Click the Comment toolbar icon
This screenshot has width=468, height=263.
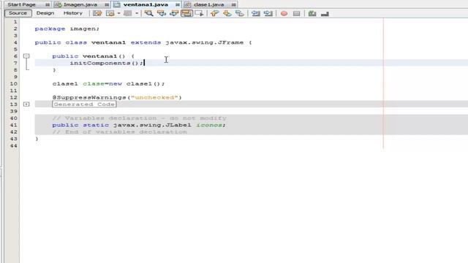(312, 13)
